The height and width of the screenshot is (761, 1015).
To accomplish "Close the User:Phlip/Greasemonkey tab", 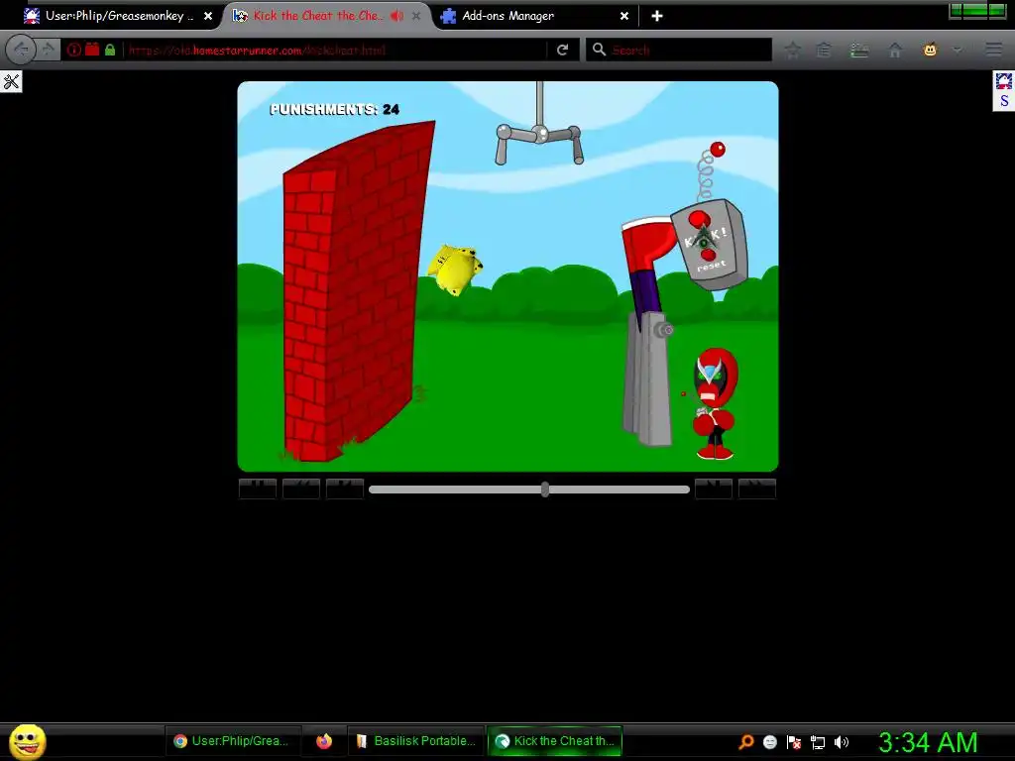I will [208, 16].
